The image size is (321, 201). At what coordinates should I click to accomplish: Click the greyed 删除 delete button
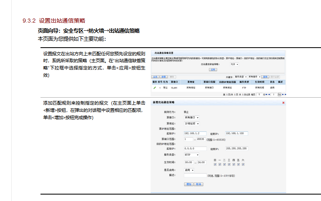172,77
